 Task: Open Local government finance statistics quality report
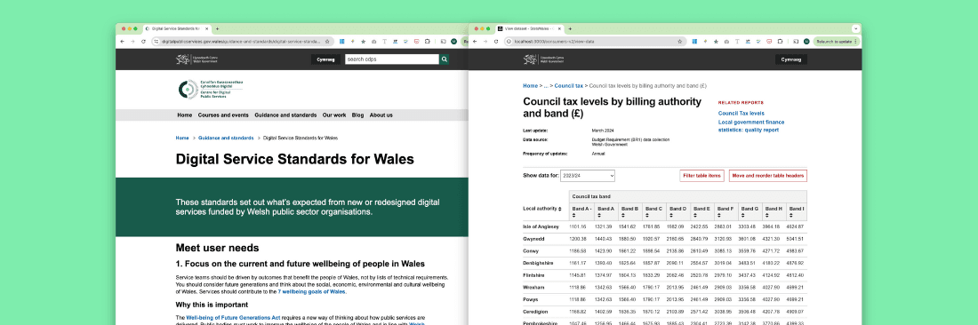pyautogui.click(x=751, y=126)
